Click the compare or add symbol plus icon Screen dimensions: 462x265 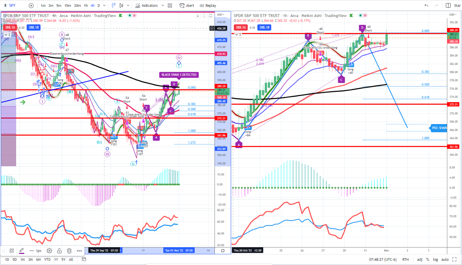click(31, 5)
